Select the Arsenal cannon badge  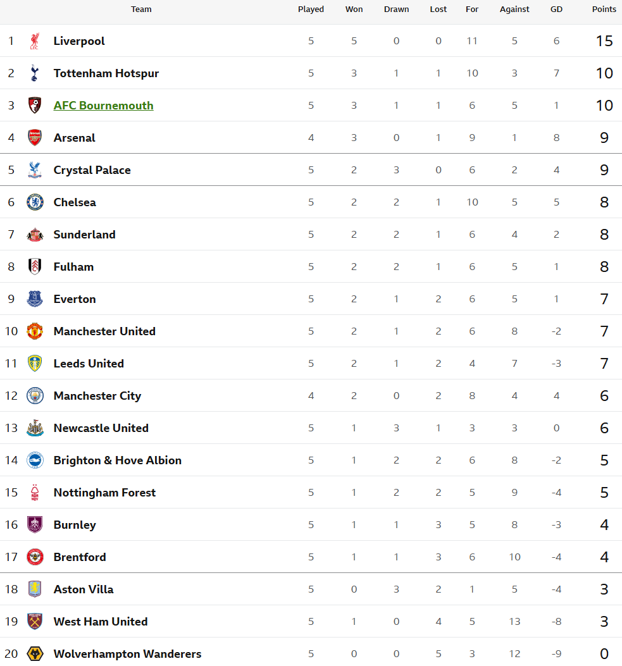pyautogui.click(x=35, y=138)
